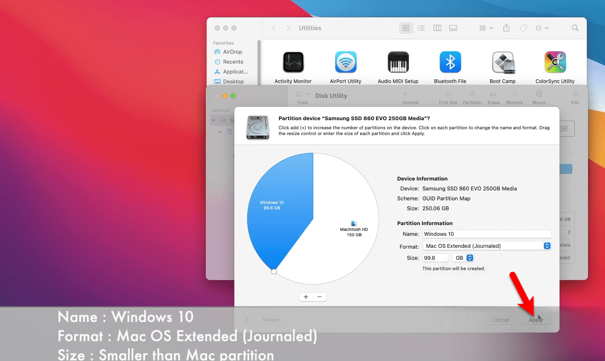This screenshot has height=361, width=605.
Task: Open the Audio MIDI Setup app
Action: [x=398, y=62]
